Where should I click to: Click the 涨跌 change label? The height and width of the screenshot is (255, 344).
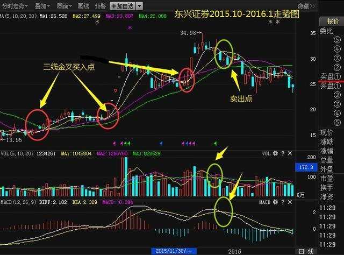tap(326, 141)
